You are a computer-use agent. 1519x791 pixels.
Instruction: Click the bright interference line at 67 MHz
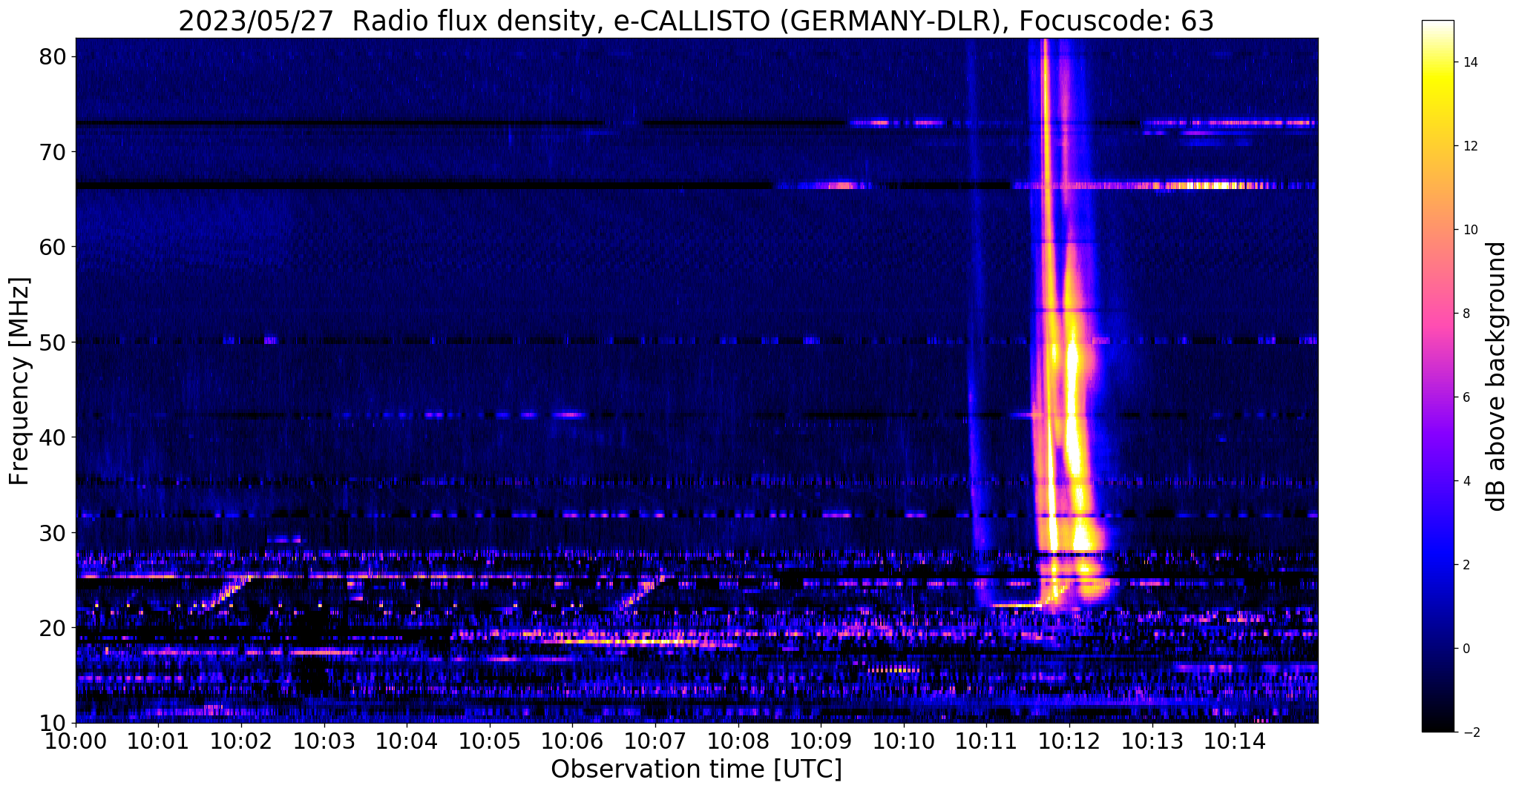pos(1165,185)
